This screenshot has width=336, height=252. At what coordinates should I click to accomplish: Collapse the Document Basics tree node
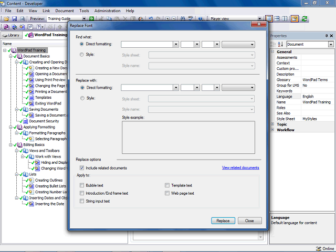click(x=10, y=56)
